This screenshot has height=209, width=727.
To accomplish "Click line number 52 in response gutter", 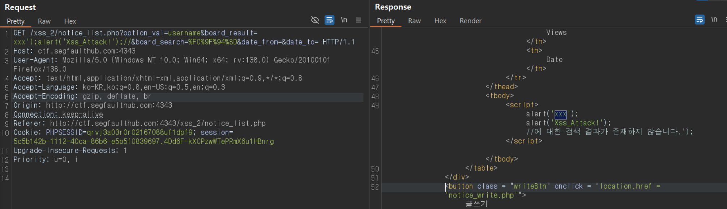I will [375, 187].
